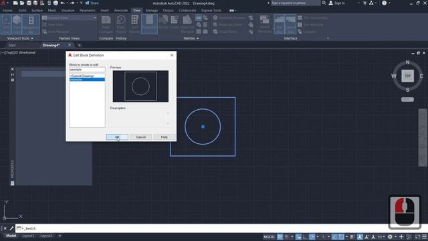Click N direction on ViewCube compass

point(407,62)
